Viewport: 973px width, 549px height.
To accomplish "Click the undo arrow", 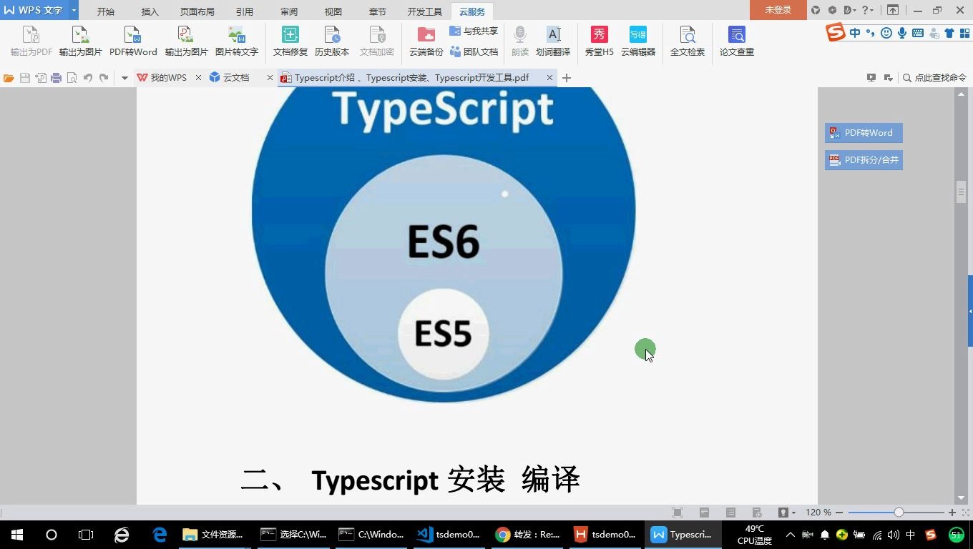I will coord(88,78).
